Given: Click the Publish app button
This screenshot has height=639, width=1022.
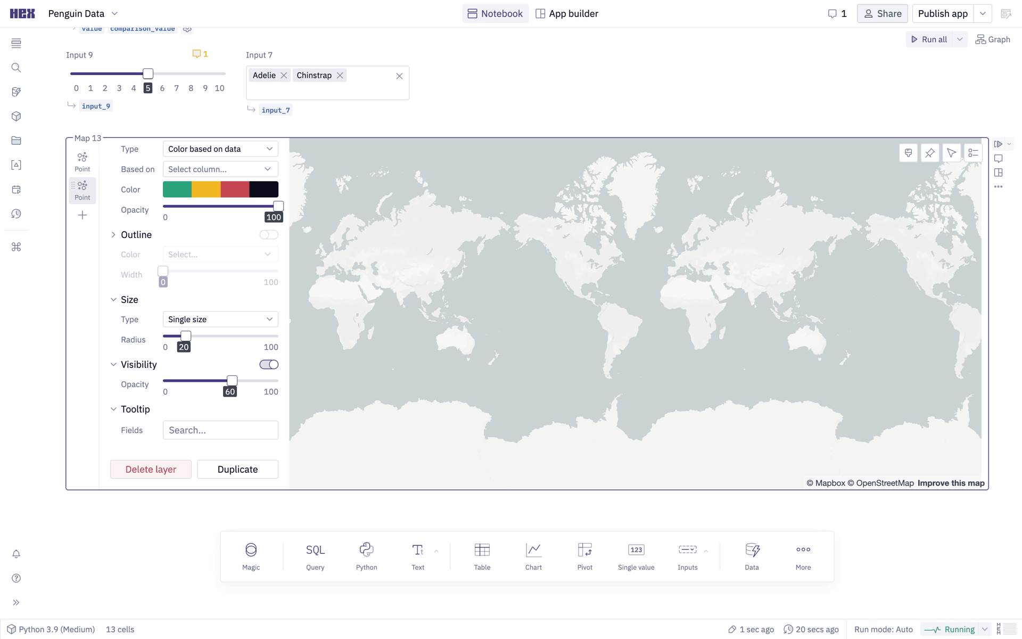Looking at the screenshot, I should (943, 14).
